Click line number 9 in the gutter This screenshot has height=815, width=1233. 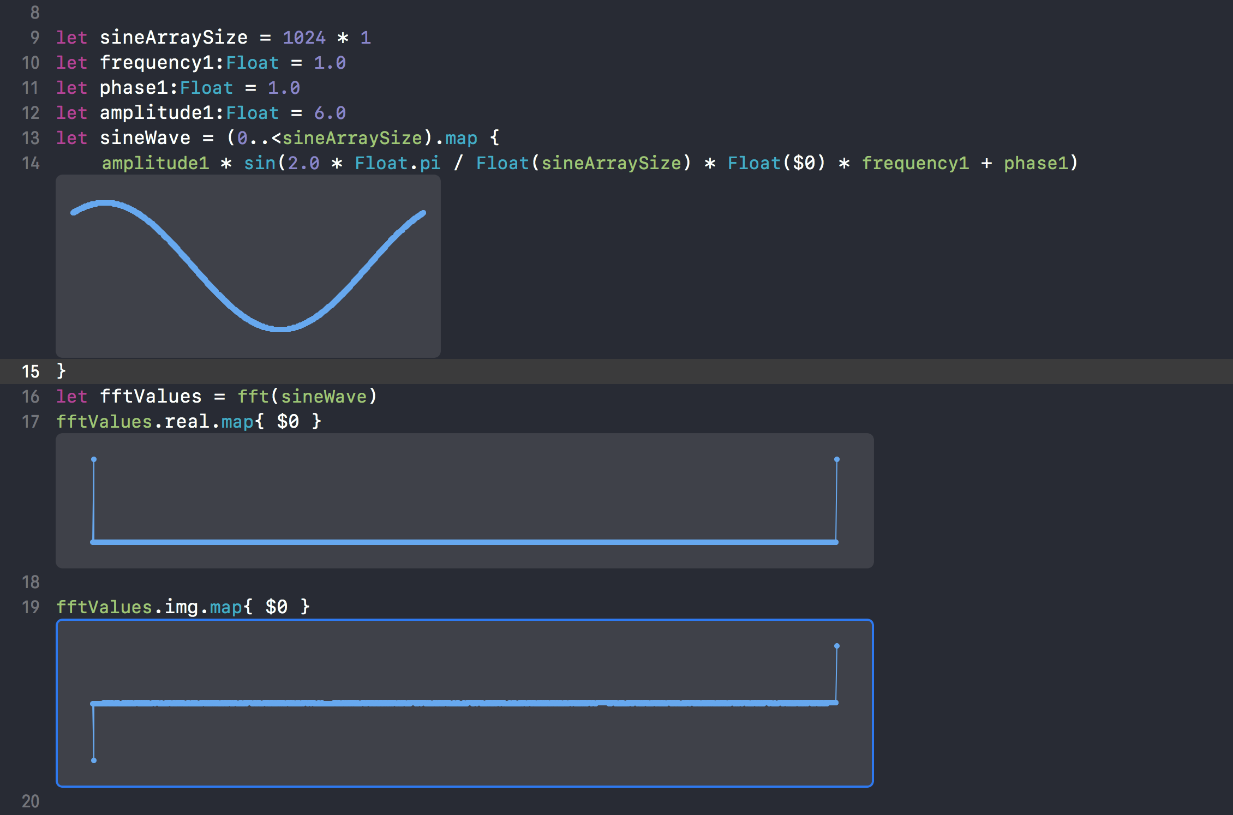pyautogui.click(x=35, y=38)
